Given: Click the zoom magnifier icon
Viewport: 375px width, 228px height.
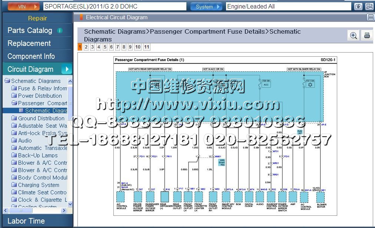Looking at the screenshot, I should [x=354, y=36].
